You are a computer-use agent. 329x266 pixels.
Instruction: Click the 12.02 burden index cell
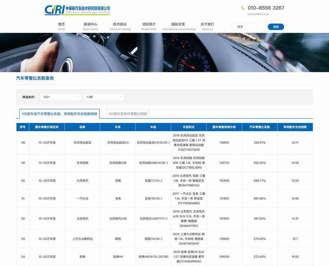(295, 181)
